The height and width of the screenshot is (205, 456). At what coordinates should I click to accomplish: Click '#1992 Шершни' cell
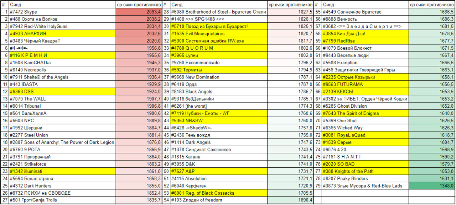point(62,128)
